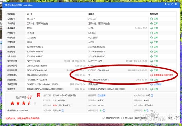
Task: Click the green check icon in the 销售地区 row
Action: tap(151, 38)
